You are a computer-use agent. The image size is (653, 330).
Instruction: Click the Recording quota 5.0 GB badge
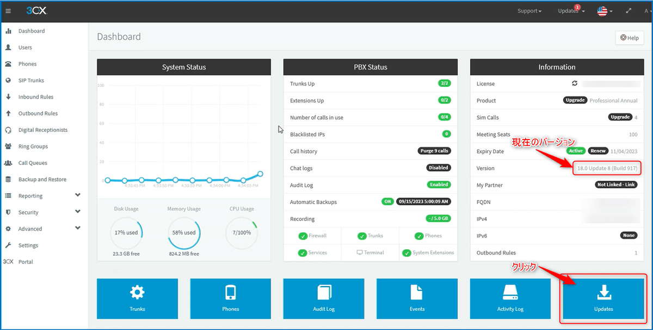tap(438, 219)
